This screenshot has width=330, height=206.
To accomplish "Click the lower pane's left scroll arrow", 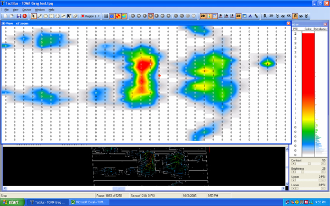I will (x=5, y=188).
